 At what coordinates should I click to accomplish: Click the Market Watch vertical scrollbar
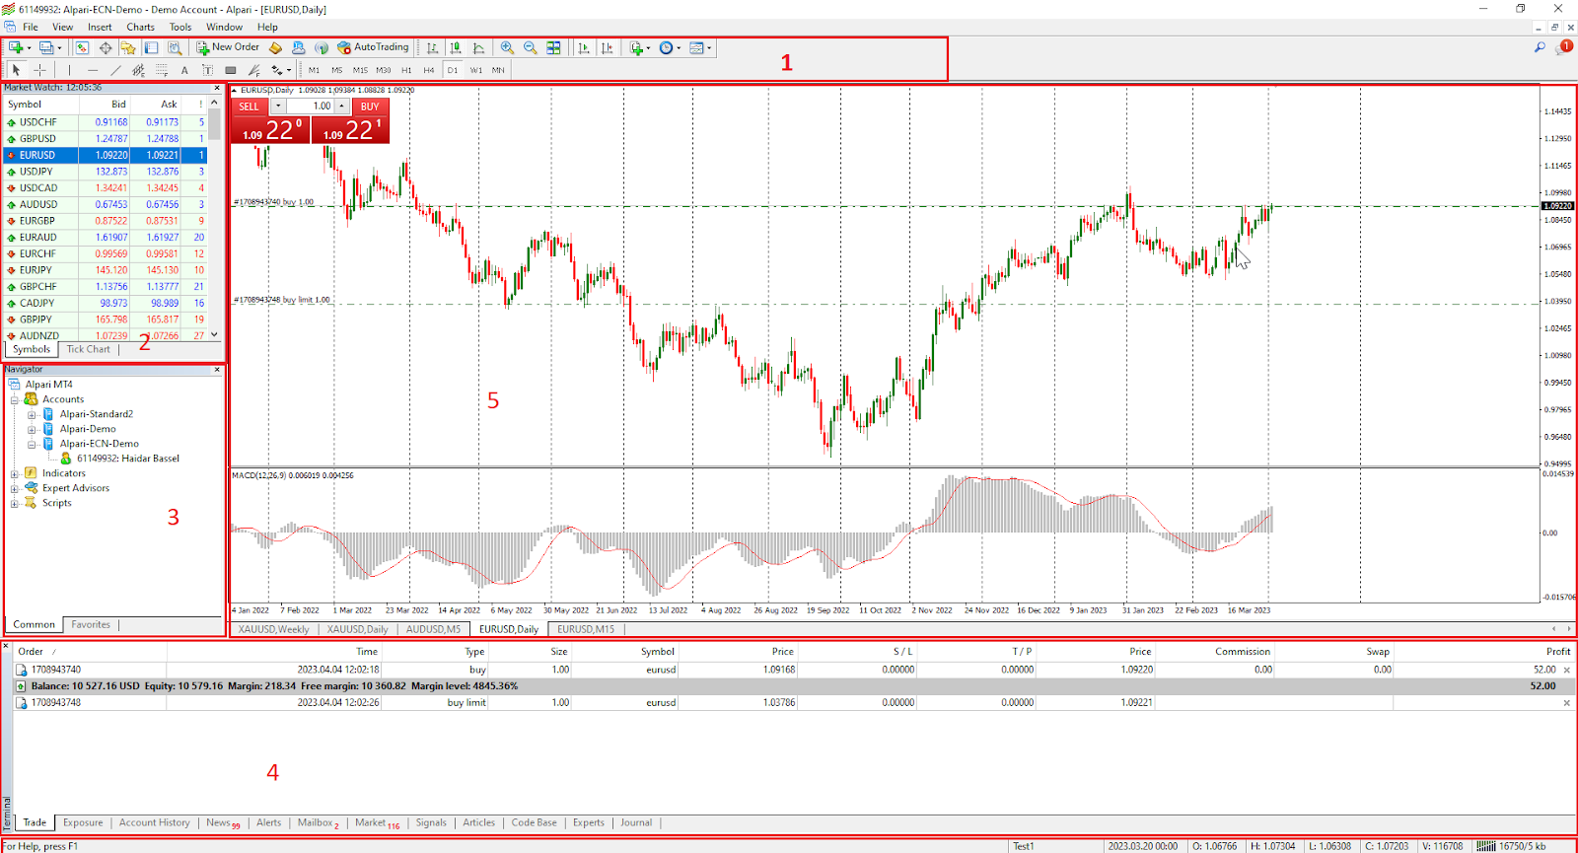click(214, 217)
